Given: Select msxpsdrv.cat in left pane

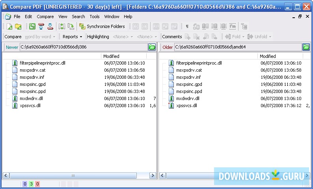Looking at the screenshot, I should (33, 70).
